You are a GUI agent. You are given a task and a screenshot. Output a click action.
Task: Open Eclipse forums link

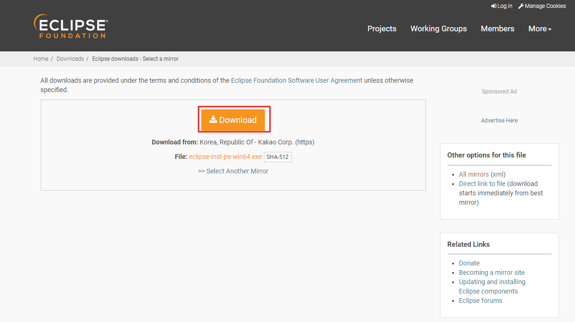pos(481,301)
